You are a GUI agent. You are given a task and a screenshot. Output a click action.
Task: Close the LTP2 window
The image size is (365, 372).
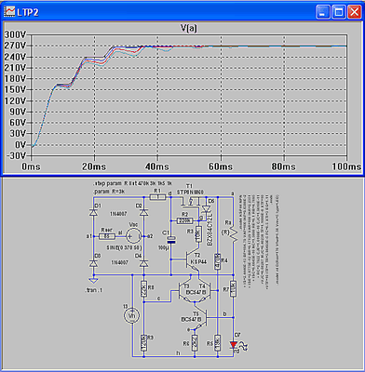coord(354,12)
